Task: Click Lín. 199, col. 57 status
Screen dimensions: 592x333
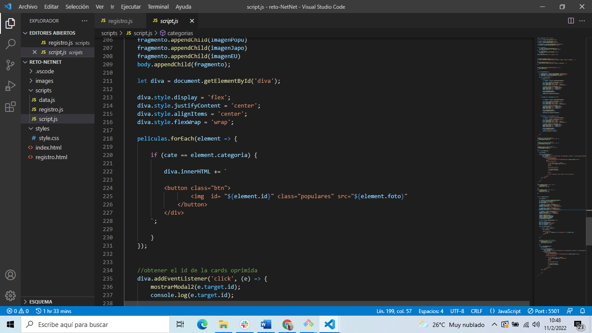Action: (393, 311)
